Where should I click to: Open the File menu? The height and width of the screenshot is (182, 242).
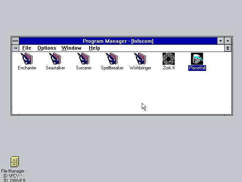[27, 48]
